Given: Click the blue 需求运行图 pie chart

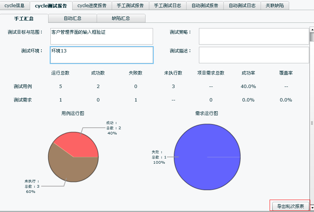Looking at the screenshot, I should [x=206, y=157].
